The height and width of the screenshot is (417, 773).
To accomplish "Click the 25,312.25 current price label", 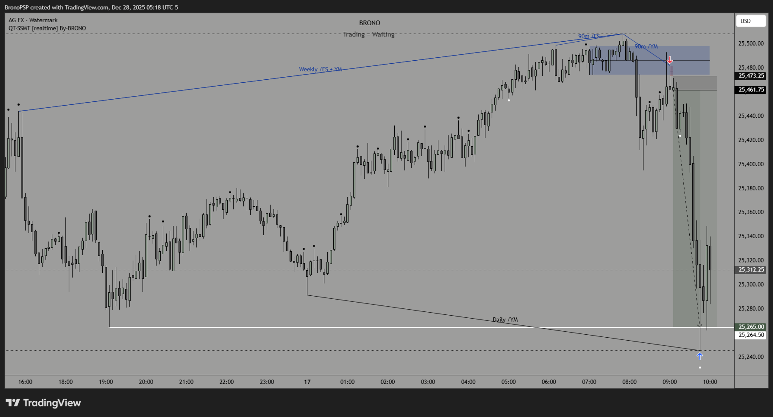I will (750, 269).
